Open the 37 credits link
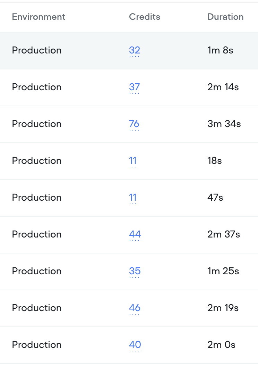Viewport: 258px width, 375px height. [x=134, y=87]
